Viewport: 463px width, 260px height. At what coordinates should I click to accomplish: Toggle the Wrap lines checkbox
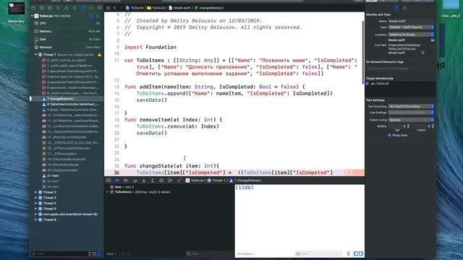click(389, 135)
